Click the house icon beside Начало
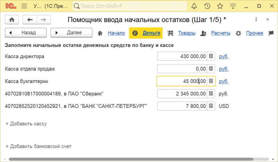Viewport: 278px width, 162px height. click(100, 33)
